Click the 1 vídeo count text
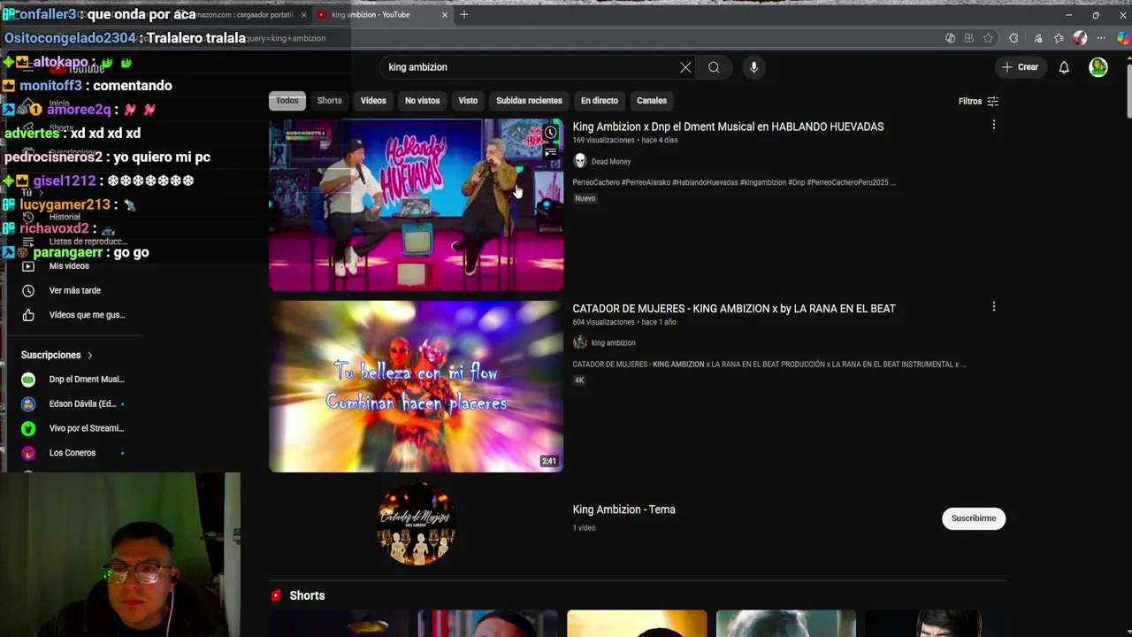This screenshot has height=637, width=1132. [x=584, y=528]
